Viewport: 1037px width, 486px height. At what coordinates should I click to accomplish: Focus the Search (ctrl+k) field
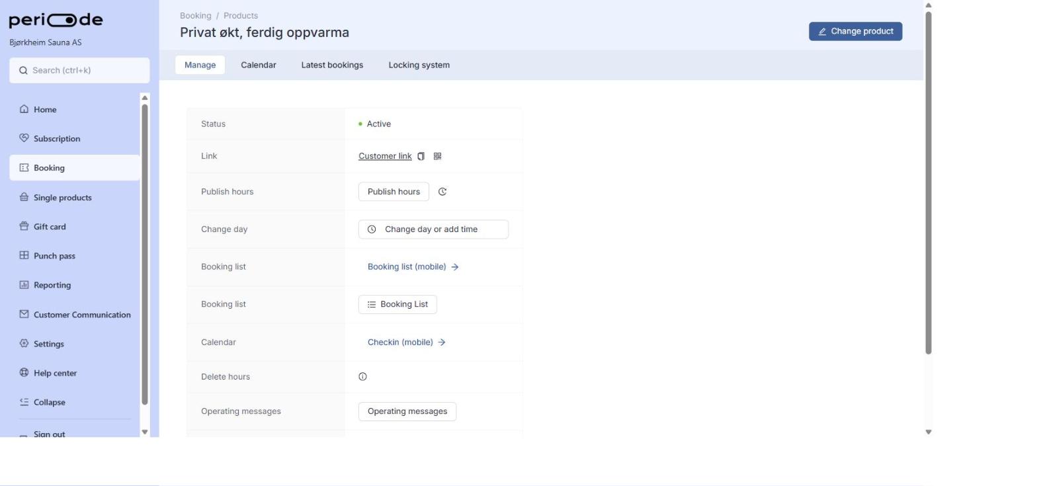click(79, 70)
